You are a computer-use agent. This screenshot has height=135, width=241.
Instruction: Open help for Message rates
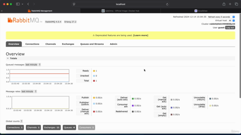pyautogui.click(x=35, y=91)
